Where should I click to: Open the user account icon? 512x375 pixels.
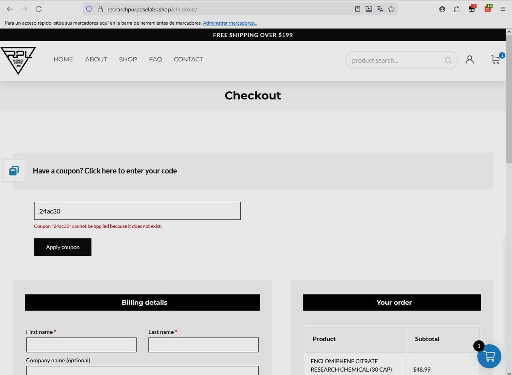pos(470,60)
